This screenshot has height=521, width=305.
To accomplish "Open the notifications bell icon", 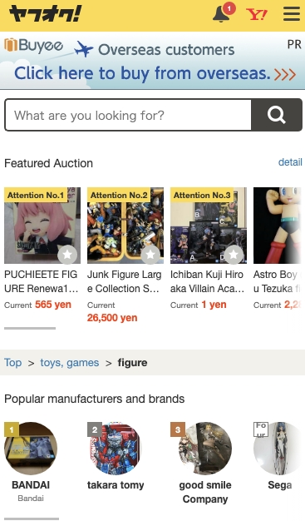I will click(221, 14).
